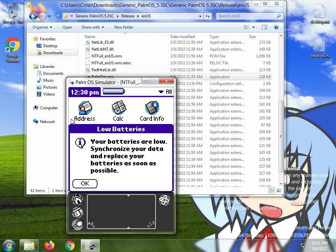
Task: Select Computer in navigation pane
Action: point(45,108)
